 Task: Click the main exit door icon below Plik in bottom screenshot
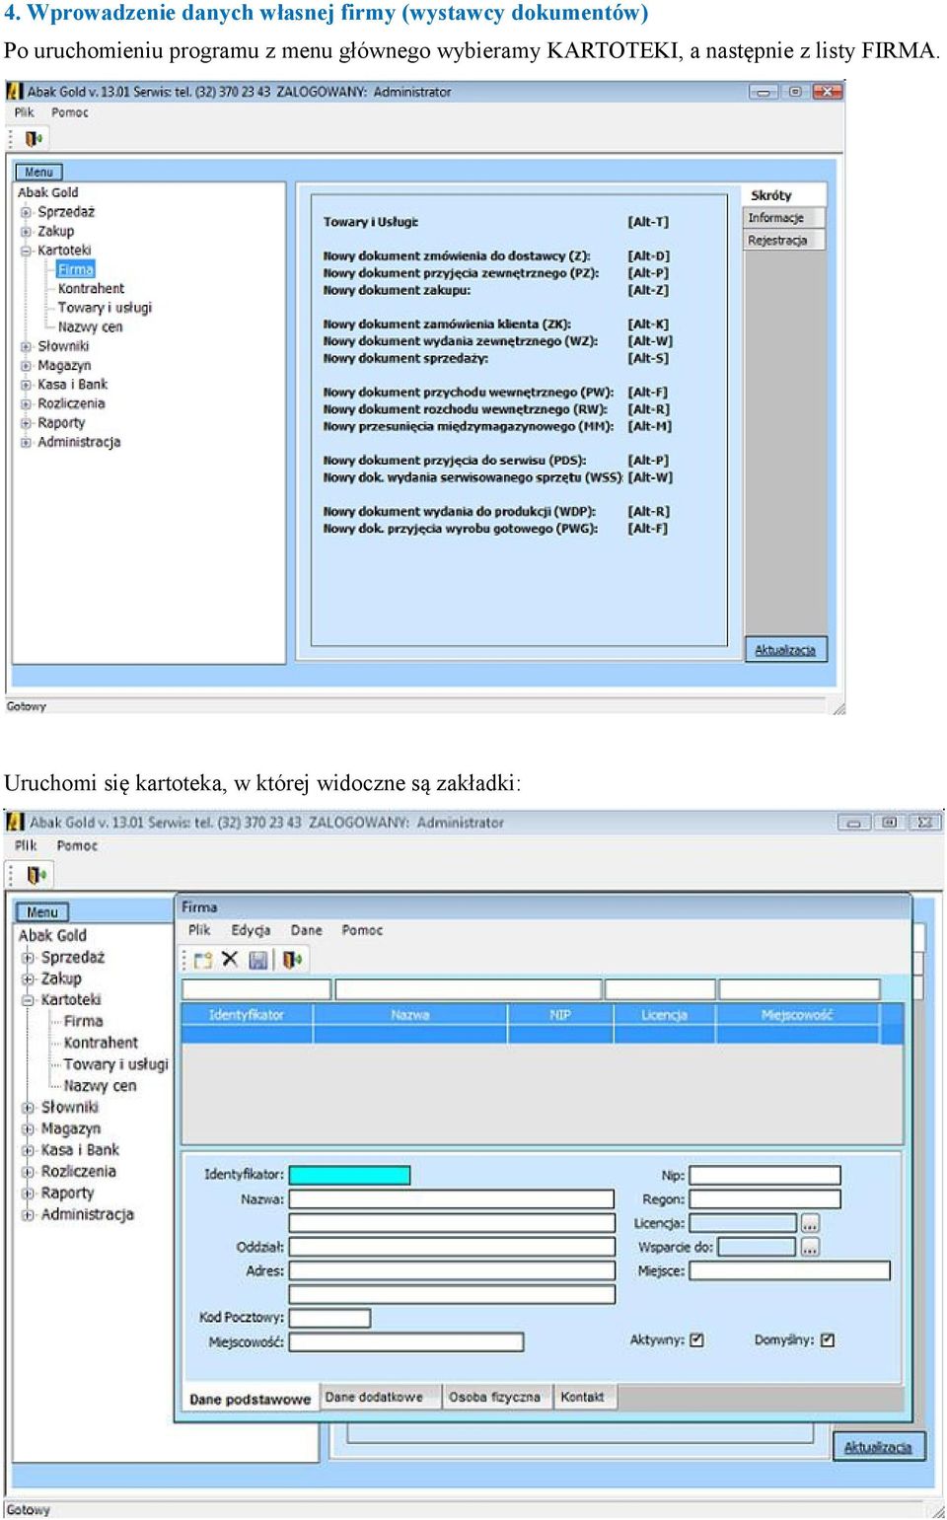[x=36, y=874]
